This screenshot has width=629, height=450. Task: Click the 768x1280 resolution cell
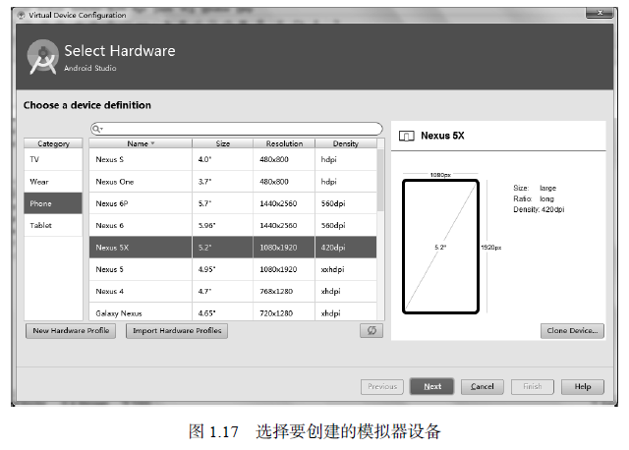point(284,291)
